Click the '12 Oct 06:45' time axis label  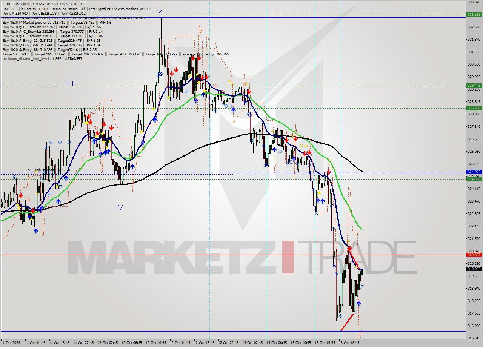coord(132,343)
